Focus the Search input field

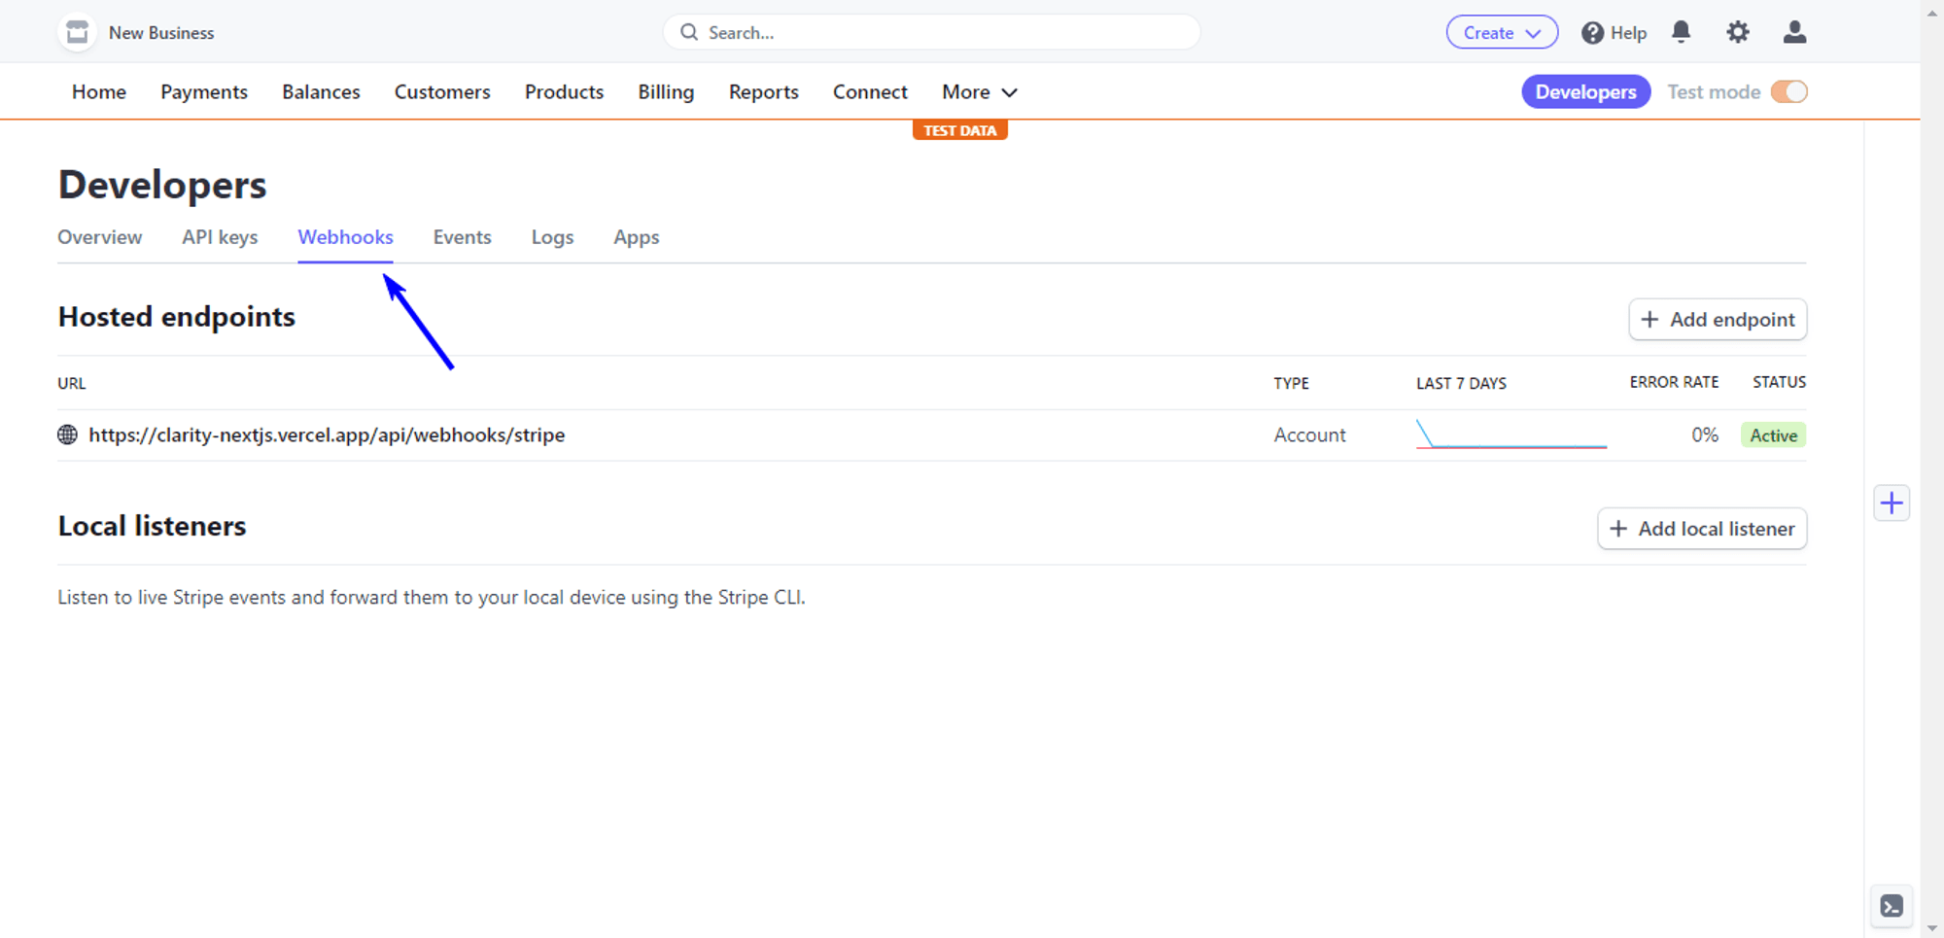pyautogui.click(x=933, y=32)
